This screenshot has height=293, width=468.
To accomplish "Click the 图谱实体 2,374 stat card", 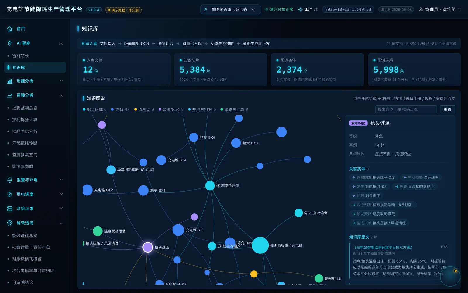I will [317, 70].
